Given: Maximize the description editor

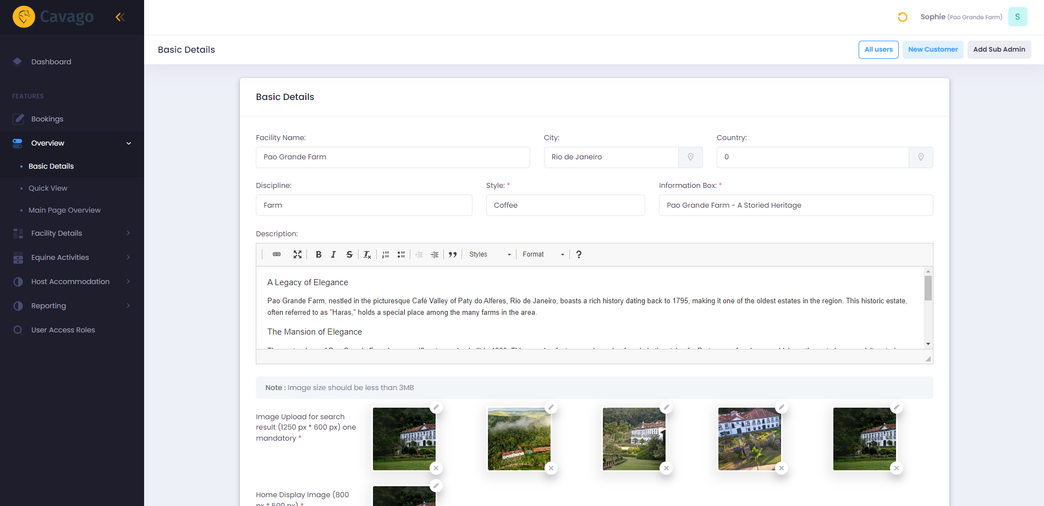Looking at the screenshot, I should [298, 254].
